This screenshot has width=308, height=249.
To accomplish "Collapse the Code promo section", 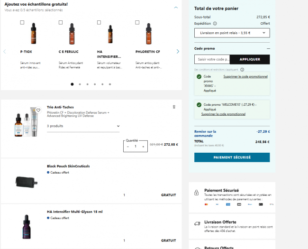I will 268,48.
